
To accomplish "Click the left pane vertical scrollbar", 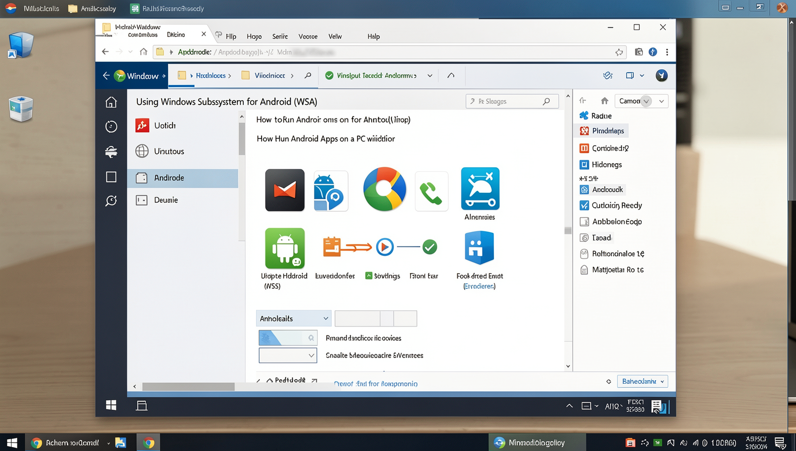I will (x=242, y=139).
